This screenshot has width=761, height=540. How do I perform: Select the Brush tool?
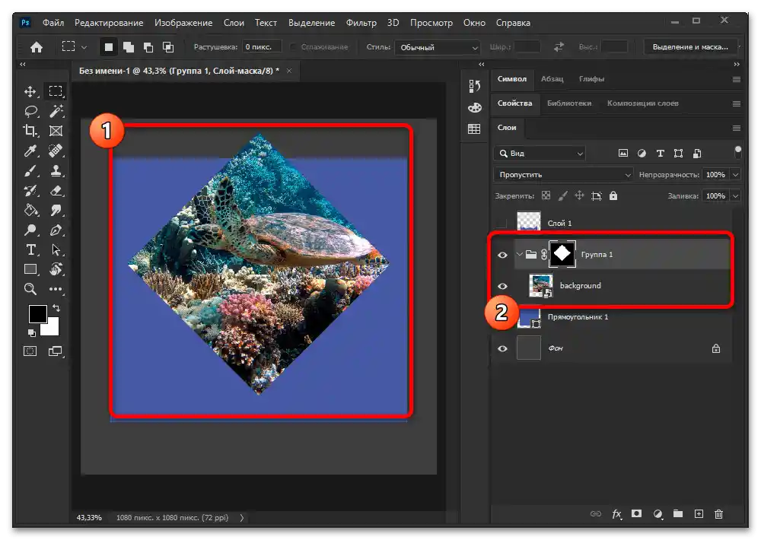click(30, 171)
